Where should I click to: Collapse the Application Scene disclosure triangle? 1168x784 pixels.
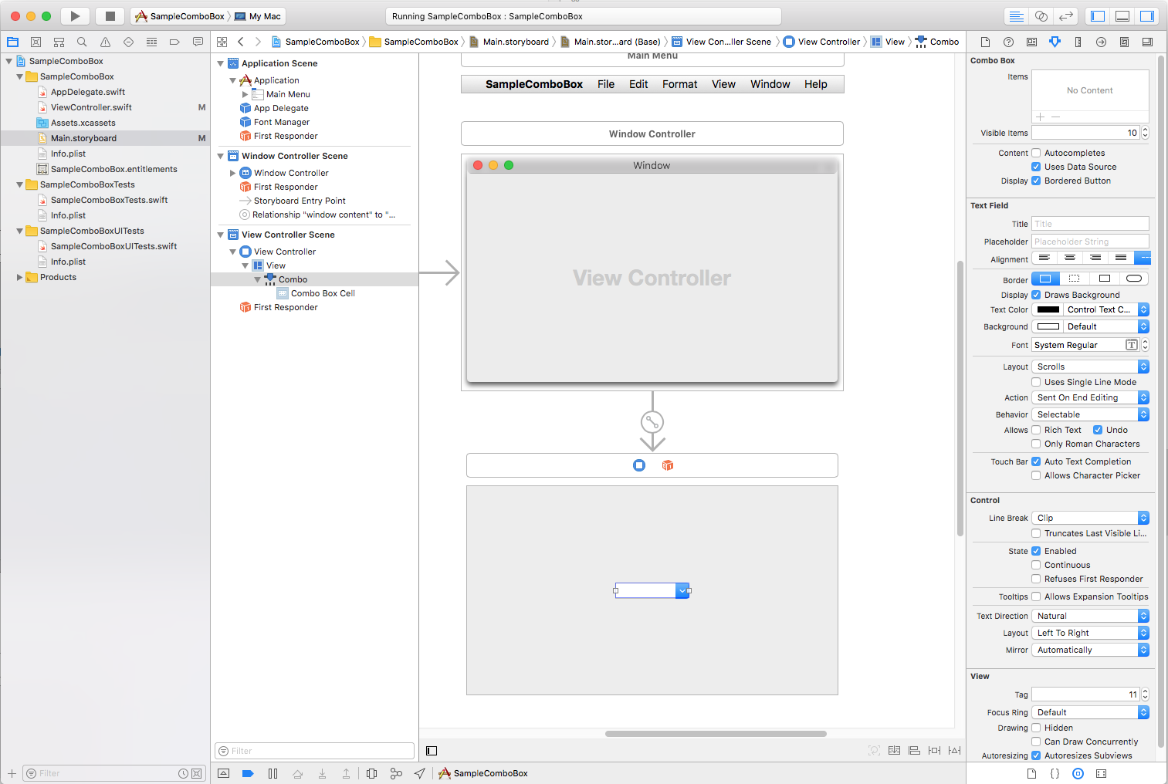(x=221, y=63)
